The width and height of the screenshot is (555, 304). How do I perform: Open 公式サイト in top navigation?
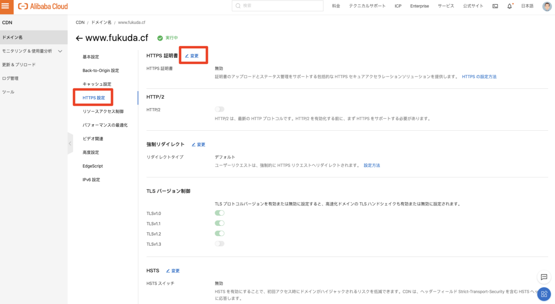click(x=473, y=6)
